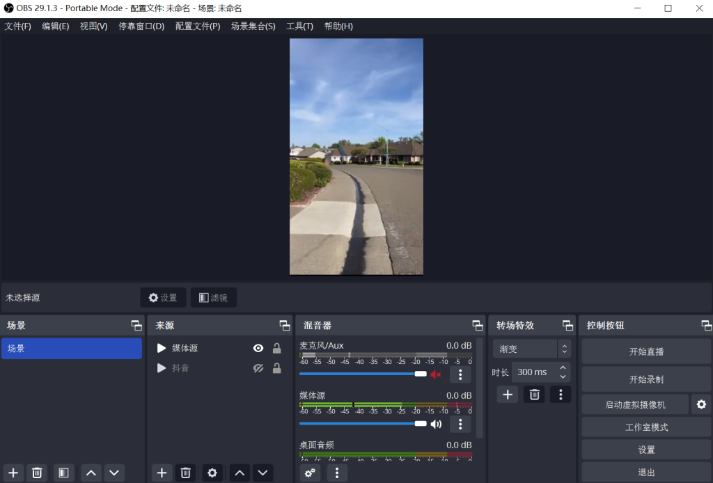713x483 pixels.
Task: Add a new source with plus icon
Action: [x=162, y=473]
